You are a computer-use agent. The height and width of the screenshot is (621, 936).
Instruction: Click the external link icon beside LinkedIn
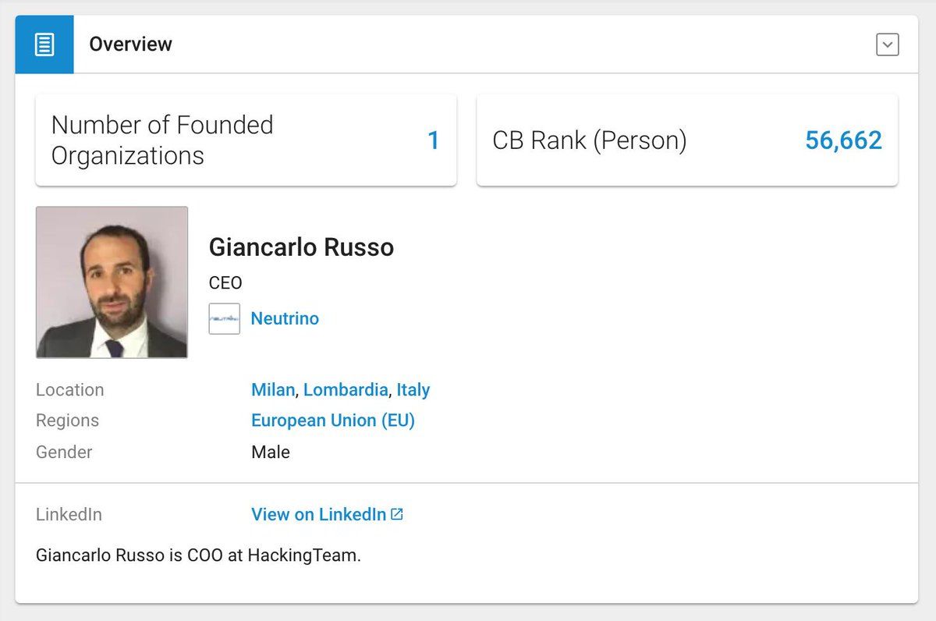coord(397,514)
